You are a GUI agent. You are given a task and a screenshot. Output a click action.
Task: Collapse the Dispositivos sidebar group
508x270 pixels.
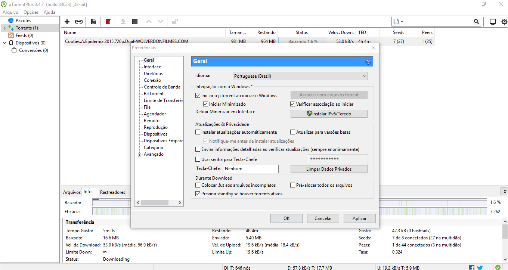pos(5,43)
